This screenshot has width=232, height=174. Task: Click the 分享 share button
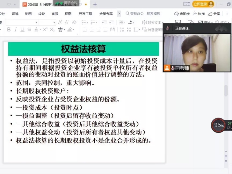click(x=214, y=14)
